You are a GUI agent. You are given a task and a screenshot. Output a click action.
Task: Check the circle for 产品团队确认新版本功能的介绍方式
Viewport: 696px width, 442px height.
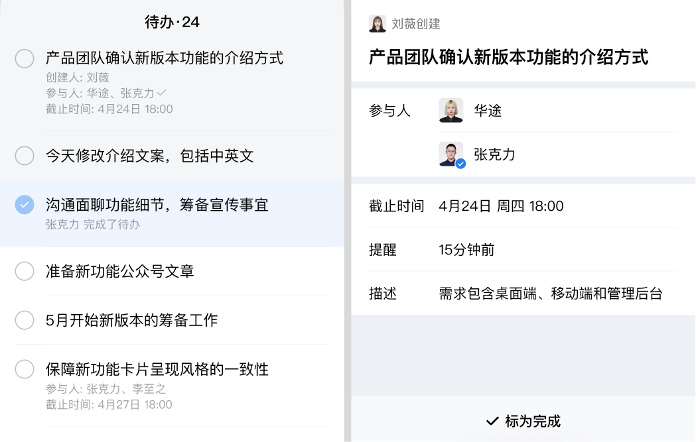(x=25, y=58)
